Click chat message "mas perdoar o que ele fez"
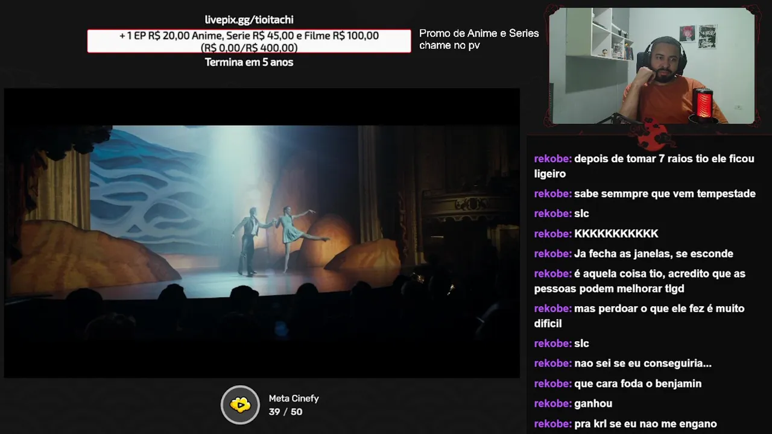This screenshot has height=434, width=772. [x=639, y=316]
